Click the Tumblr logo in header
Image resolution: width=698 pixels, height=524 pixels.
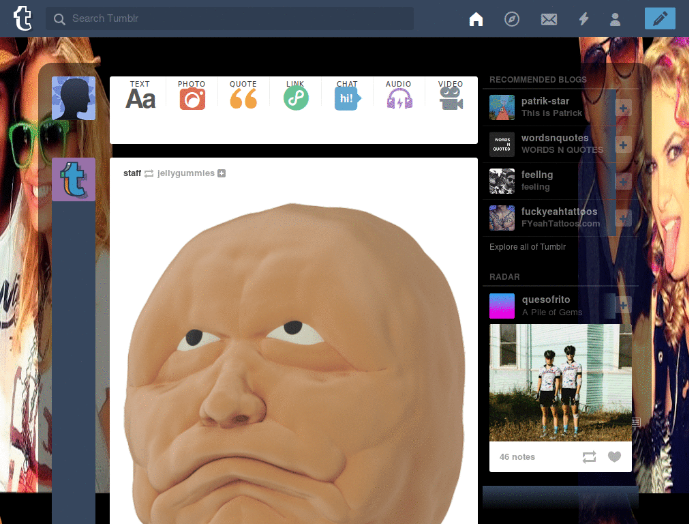tap(22, 18)
